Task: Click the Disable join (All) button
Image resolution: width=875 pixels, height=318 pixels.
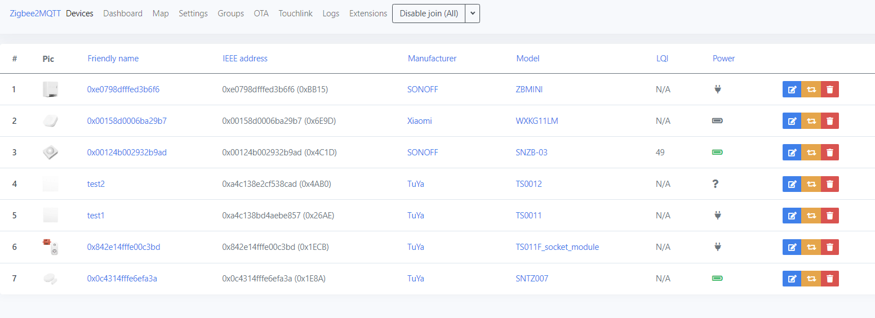Action: tap(429, 14)
